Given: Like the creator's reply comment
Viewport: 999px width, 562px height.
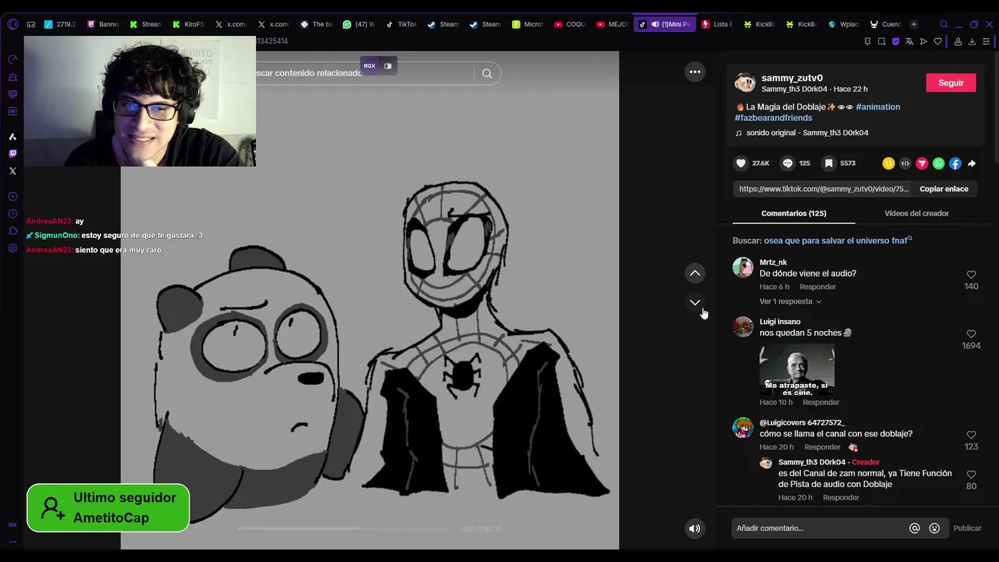Looking at the screenshot, I should (x=971, y=475).
